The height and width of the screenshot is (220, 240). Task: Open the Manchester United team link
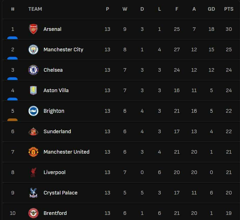tap(66, 152)
